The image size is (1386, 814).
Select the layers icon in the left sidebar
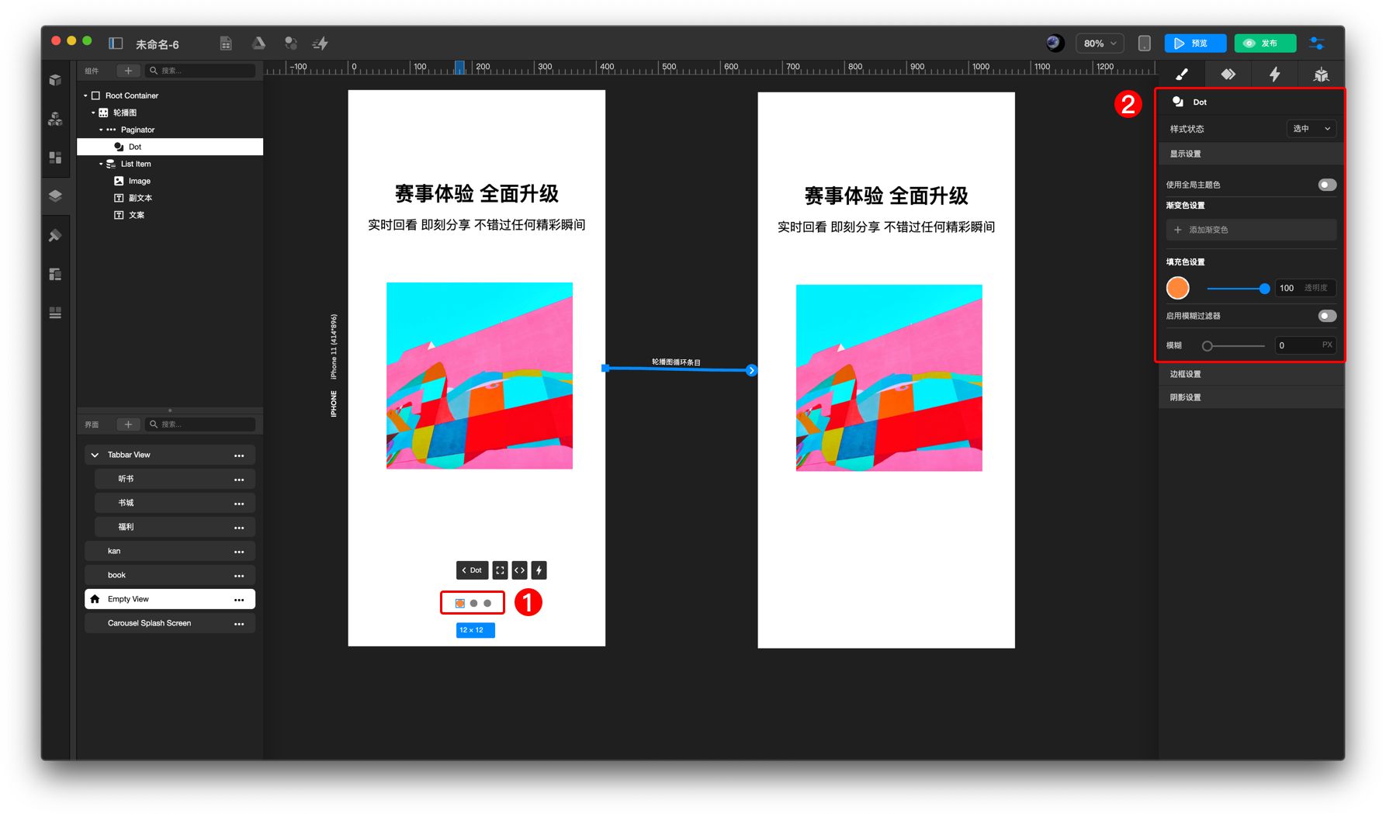[55, 196]
